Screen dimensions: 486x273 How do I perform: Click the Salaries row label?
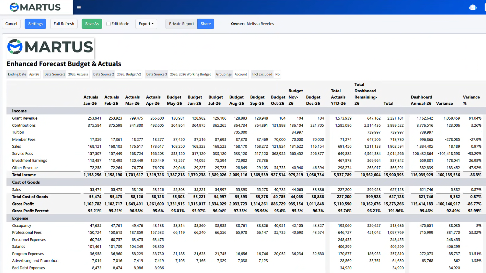[18, 247]
